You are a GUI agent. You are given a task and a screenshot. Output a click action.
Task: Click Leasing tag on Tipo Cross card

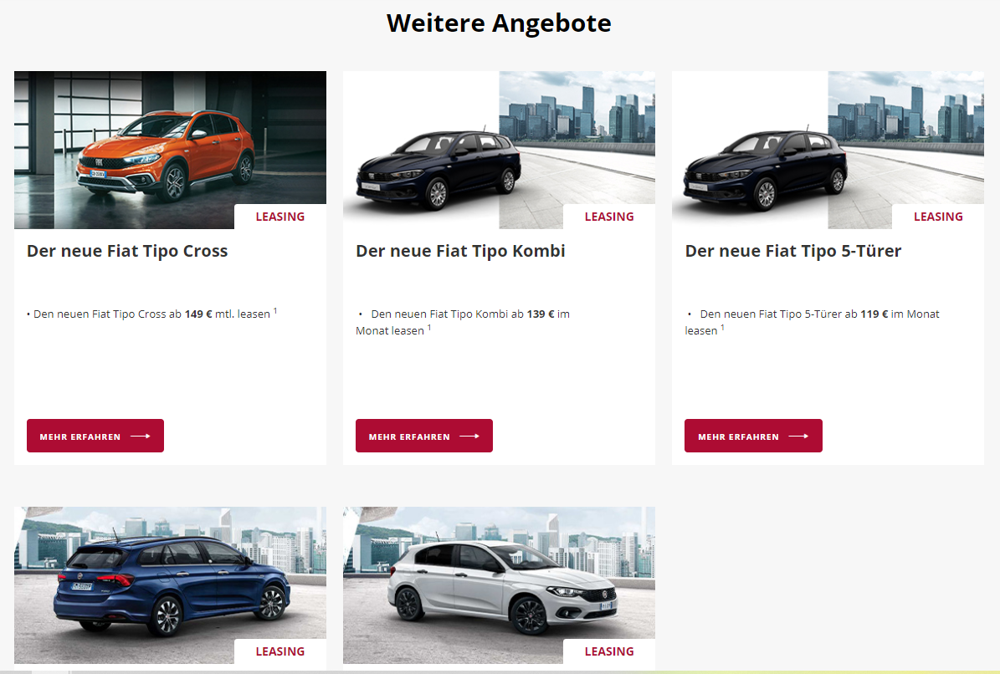(280, 217)
